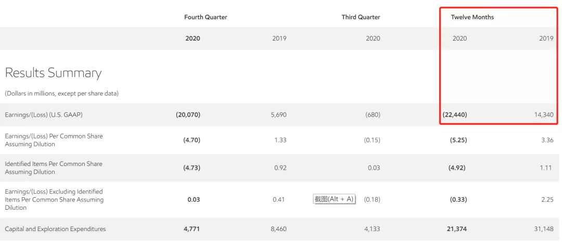562x242 pixels.
Task: Click the Third Quarter column header
Action: coord(361,17)
